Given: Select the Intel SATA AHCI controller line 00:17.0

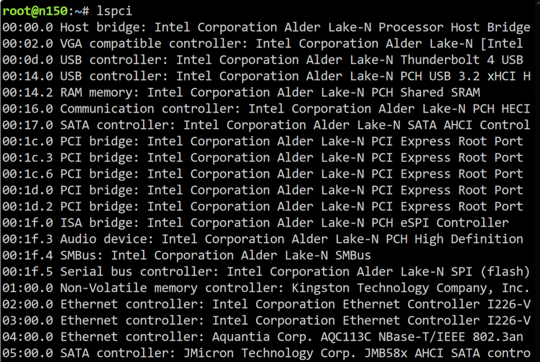Looking at the screenshot, I should coord(266,125).
